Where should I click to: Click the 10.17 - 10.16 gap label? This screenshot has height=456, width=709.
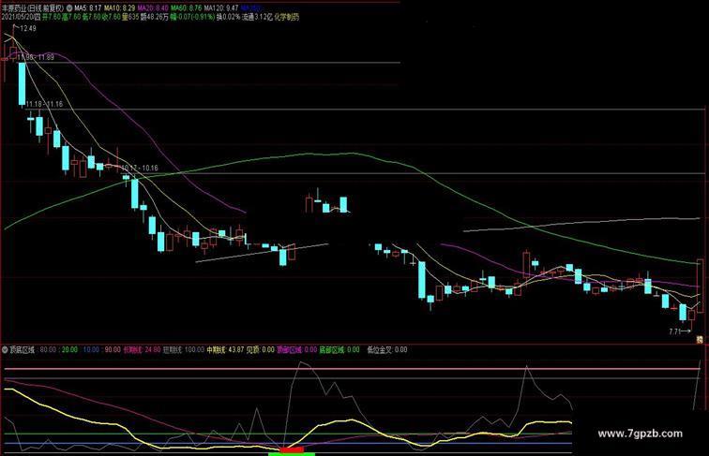(x=140, y=168)
